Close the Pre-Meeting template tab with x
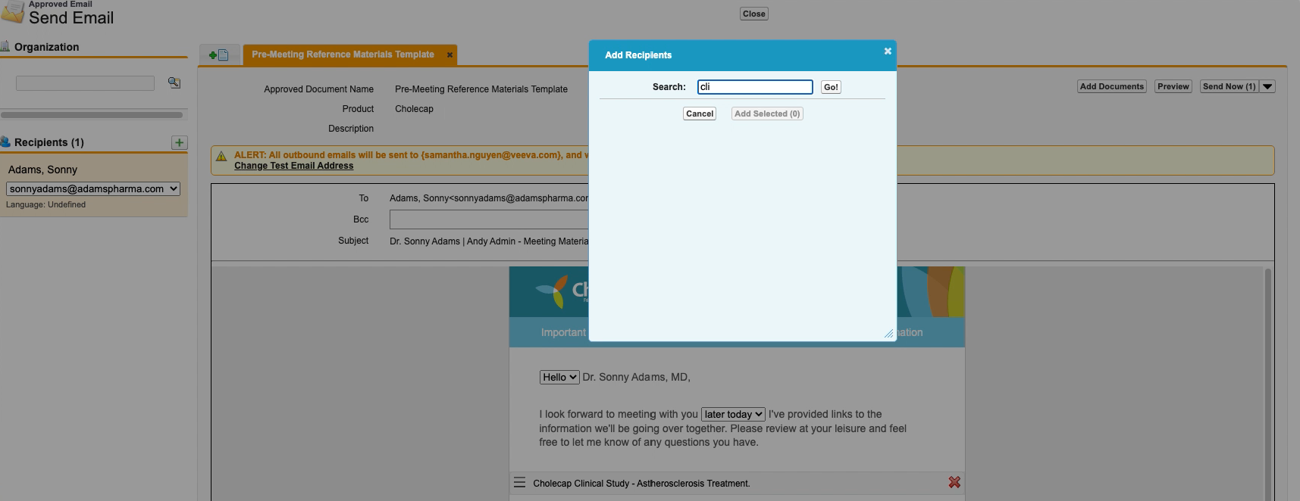The height and width of the screenshot is (501, 1300). [x=450, y=55]
